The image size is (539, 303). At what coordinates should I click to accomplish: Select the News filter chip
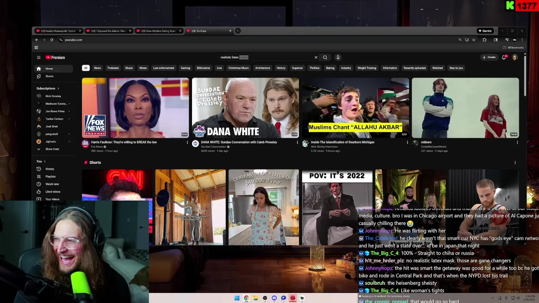[x=97, y=68]
